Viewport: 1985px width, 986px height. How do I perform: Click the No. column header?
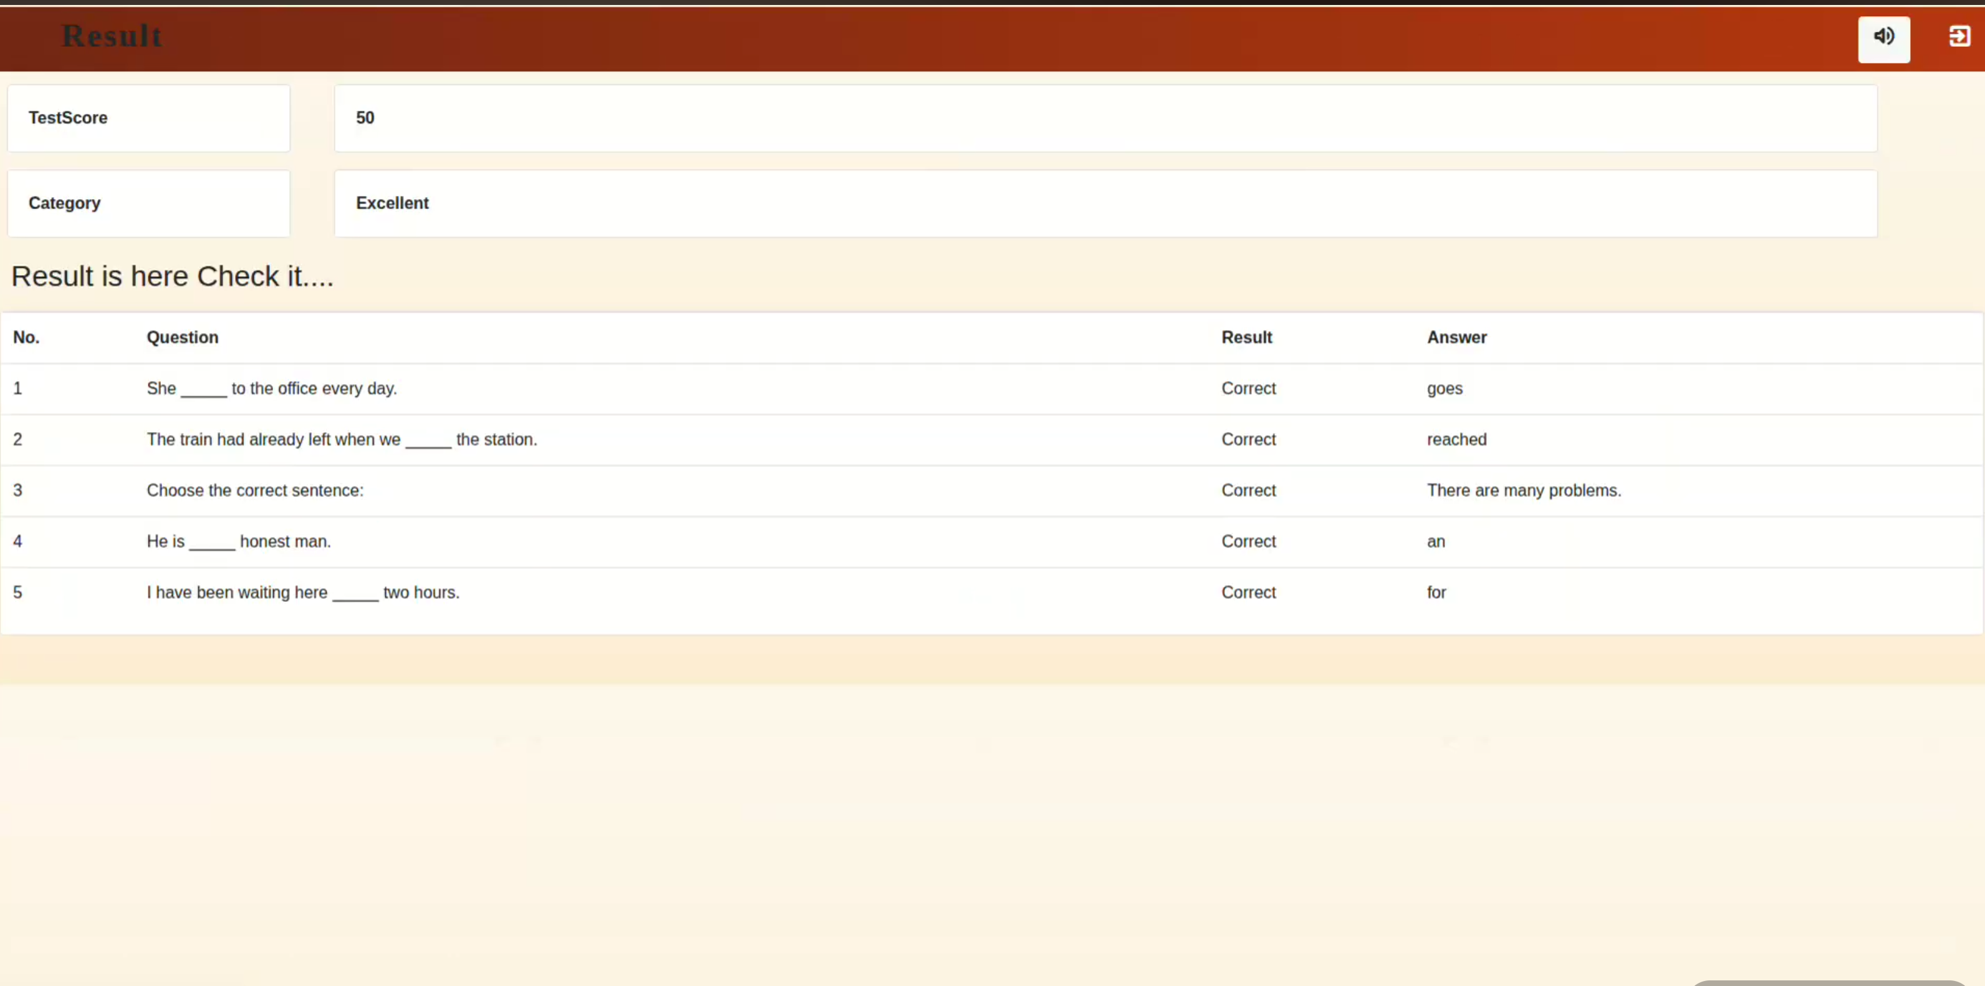(26, 337)
